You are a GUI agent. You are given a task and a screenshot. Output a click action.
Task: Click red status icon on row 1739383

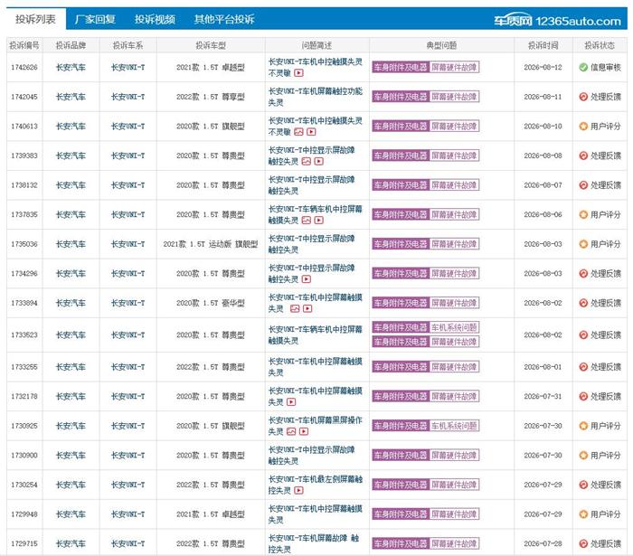click(583, 155)
